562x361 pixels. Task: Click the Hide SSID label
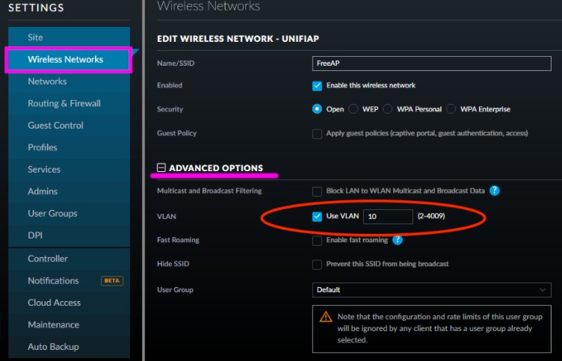[173, 264]
